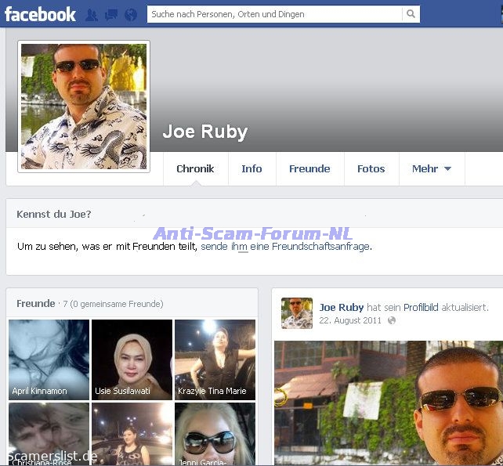This screenshot has width=503, height=466.
Task: Open the messages icon in top bar
Action: pyautogui.click(x=110, y=15)
